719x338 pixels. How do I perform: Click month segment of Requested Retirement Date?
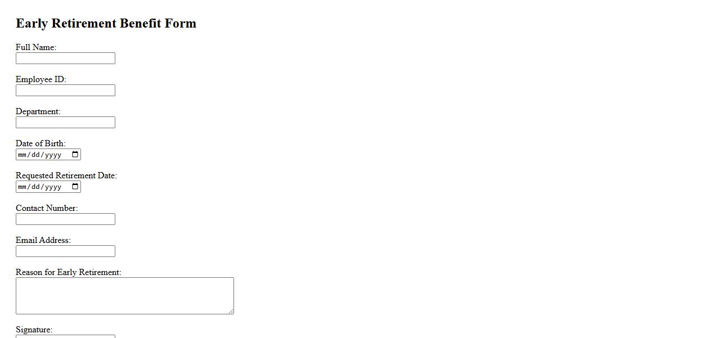coord(23,187)
